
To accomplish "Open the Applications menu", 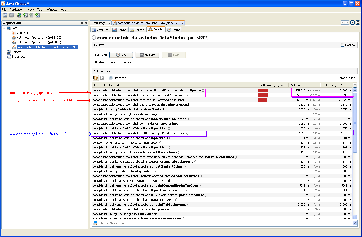I will 17,10.
